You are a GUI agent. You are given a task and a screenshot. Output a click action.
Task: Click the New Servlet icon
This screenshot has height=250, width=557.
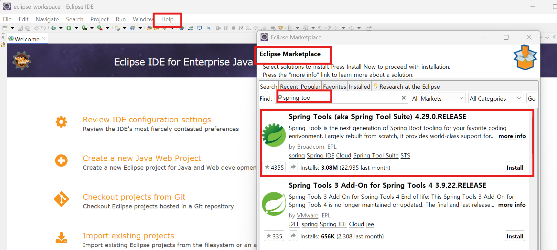(x=133, y=28)
